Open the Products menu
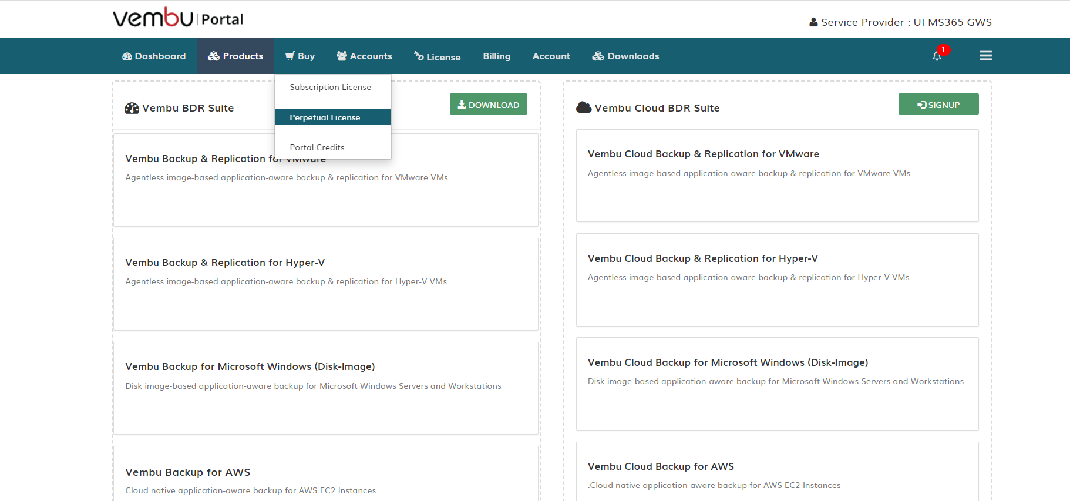 235,56
